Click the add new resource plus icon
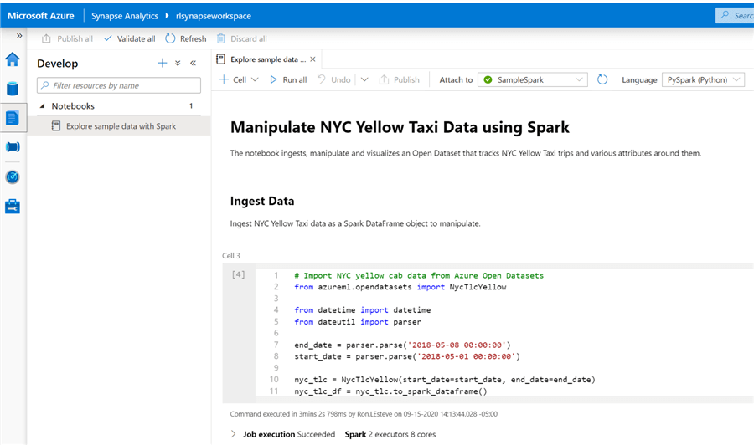The height and width of the screenshot is (445, 754). point(163,64)
